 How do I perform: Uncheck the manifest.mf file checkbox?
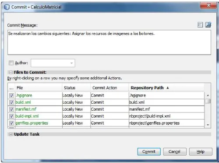pos(11,109)
